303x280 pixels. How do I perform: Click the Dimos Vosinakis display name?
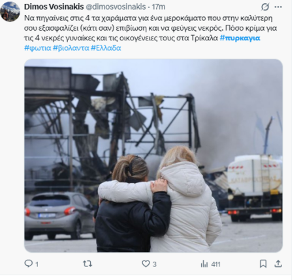[54, 7]
